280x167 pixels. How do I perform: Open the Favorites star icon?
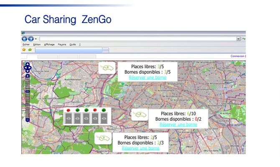24,50
